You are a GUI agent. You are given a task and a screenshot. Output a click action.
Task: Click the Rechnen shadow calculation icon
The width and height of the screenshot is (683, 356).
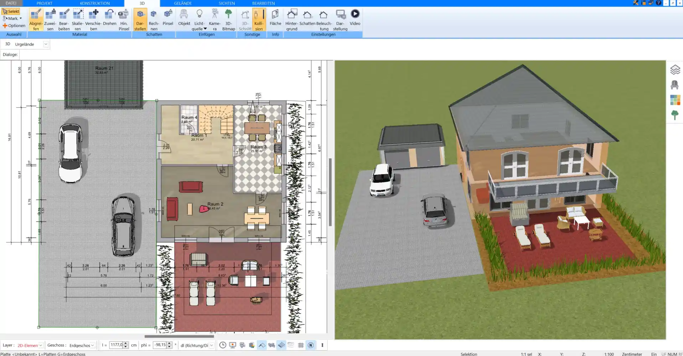[x=154, y=20]
